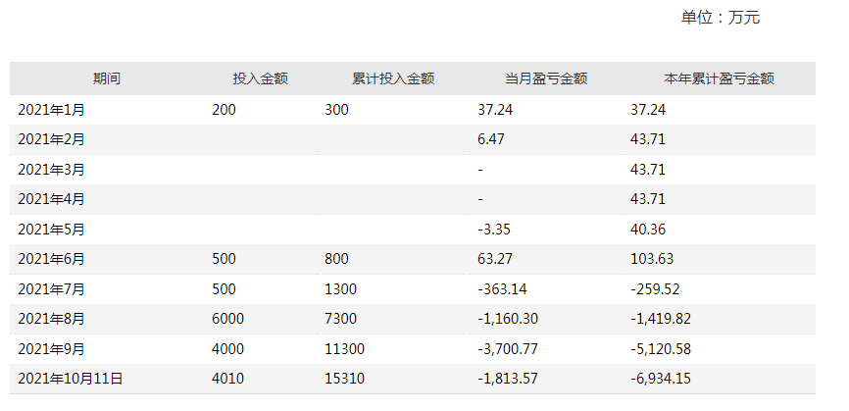Select the -6,934.15 cumulative loss cell

[661, 379]
